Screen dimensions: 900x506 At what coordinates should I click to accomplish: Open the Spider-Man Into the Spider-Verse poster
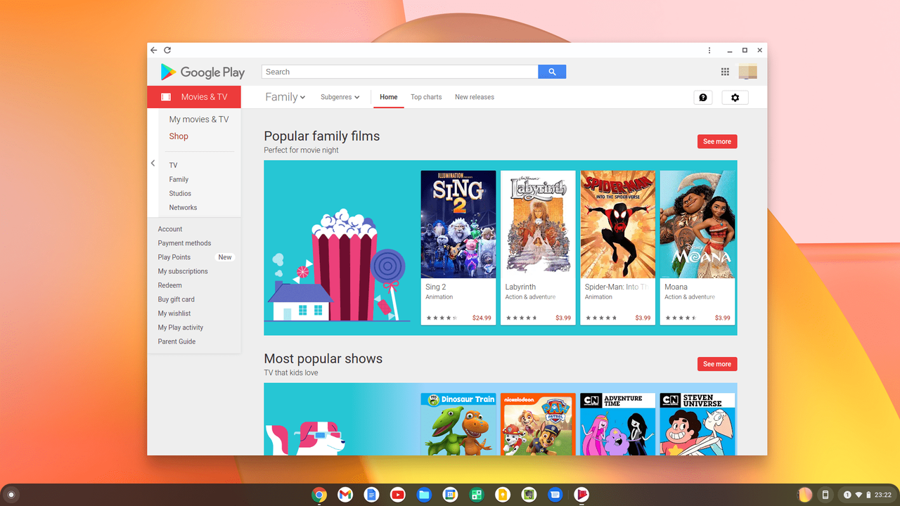pos(618,224)
